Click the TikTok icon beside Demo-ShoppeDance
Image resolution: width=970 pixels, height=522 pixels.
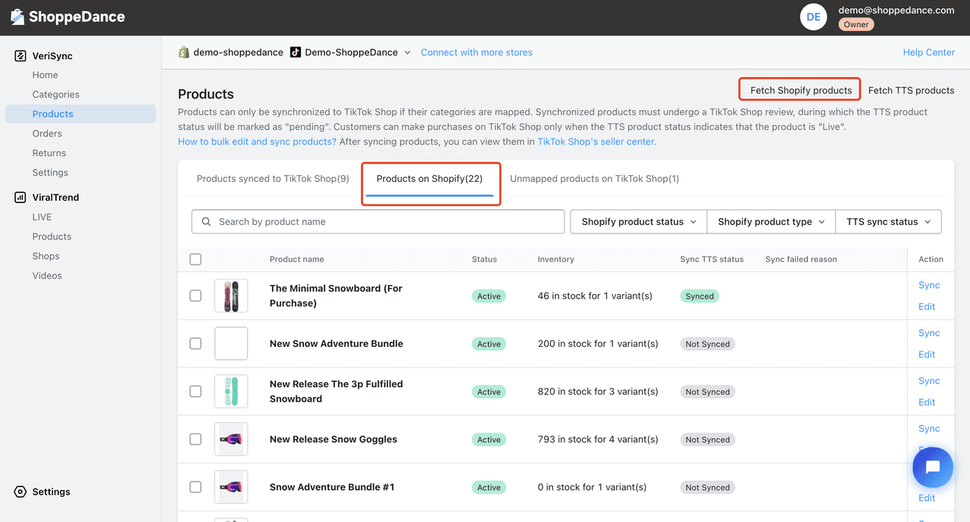[296, 52]
